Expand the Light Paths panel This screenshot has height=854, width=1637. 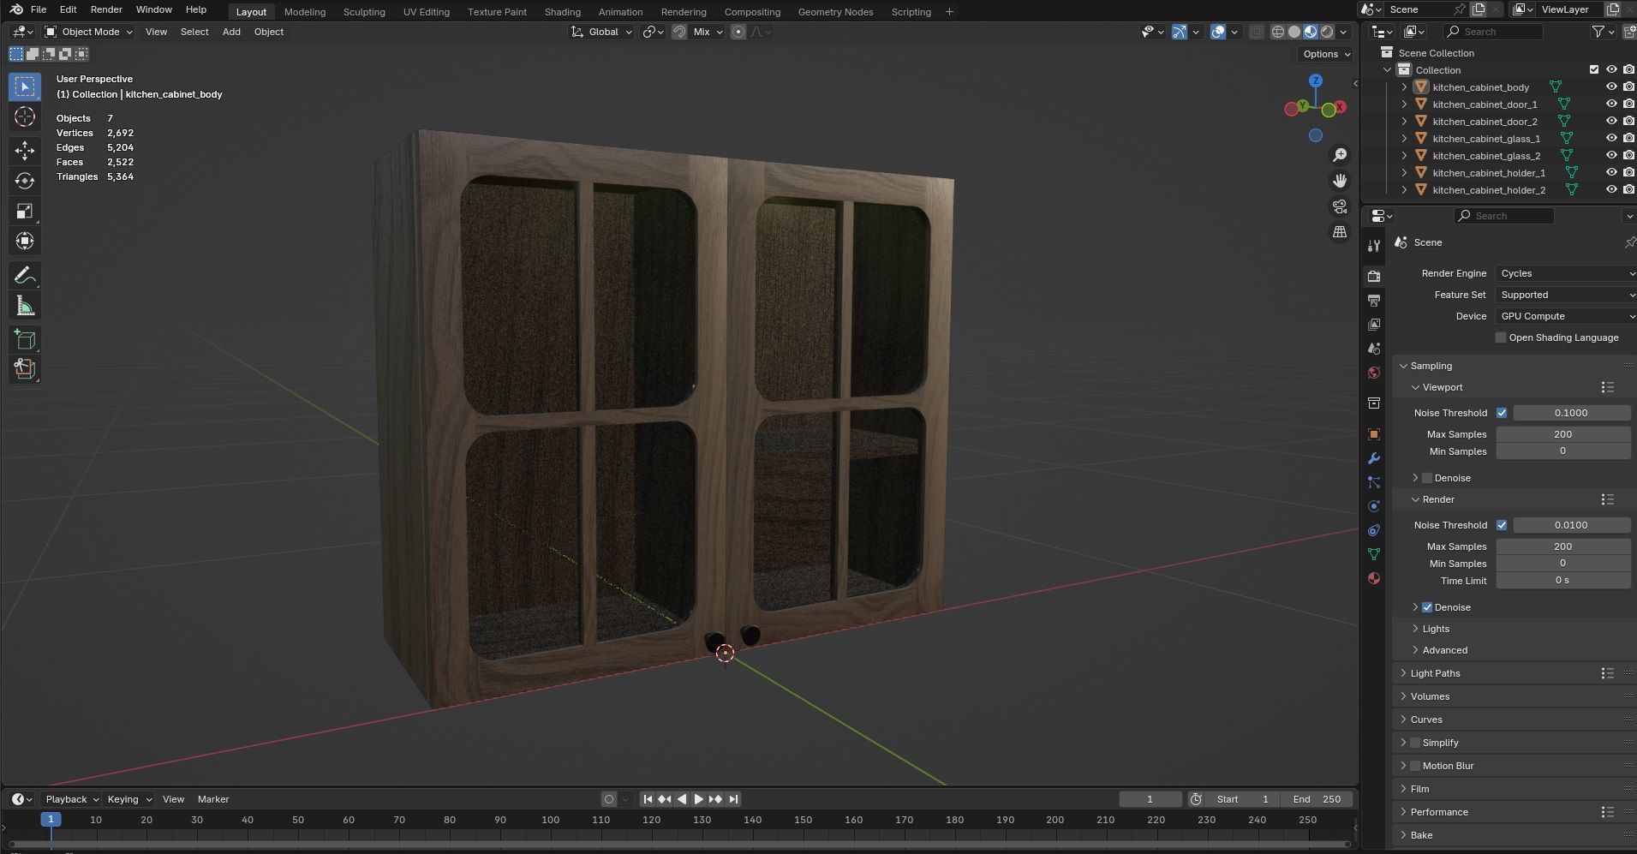(x=1435, y=673)
